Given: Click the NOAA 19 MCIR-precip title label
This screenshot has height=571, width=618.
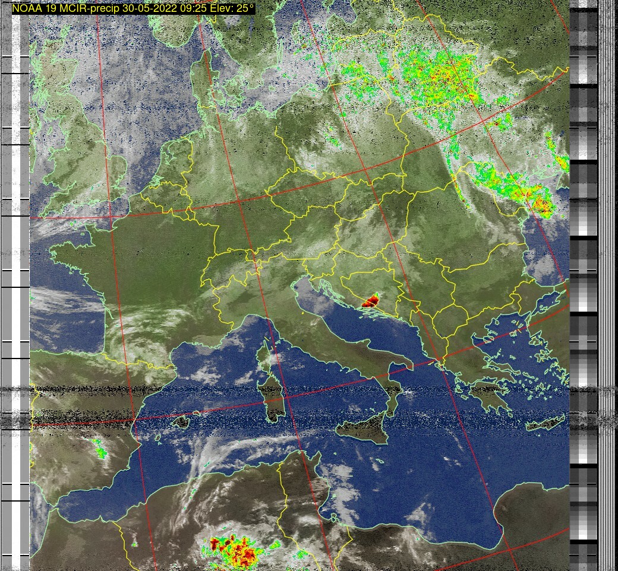Looking at the screenshot, I should point(133,8).
